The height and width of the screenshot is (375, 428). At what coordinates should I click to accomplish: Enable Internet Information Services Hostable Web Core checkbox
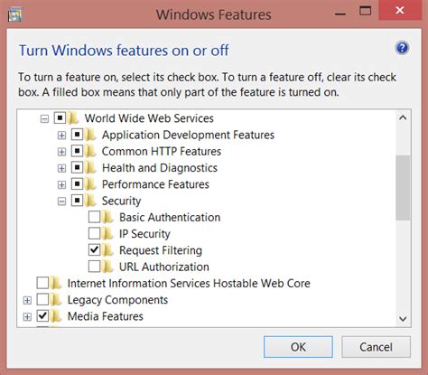coord(42,283)
